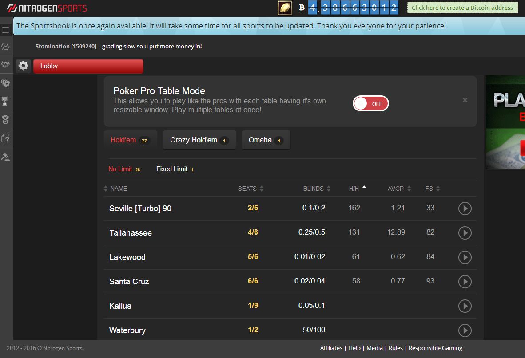Dismiss the Poker Pro Table Mode panel

(x=465, y=100)
